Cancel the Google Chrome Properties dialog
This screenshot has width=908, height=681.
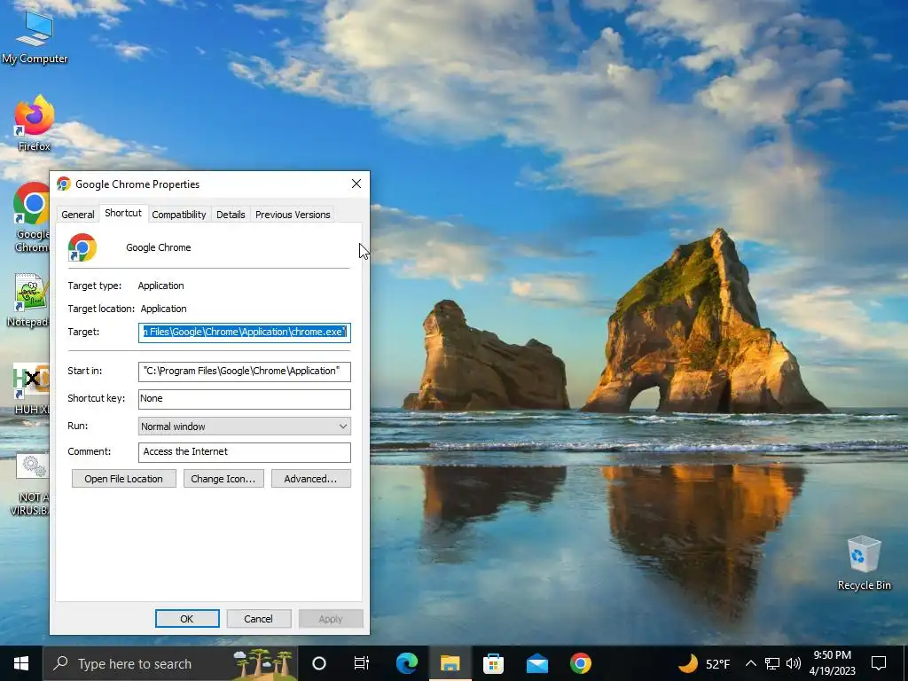pyautogui.click(x=258, y=618)
